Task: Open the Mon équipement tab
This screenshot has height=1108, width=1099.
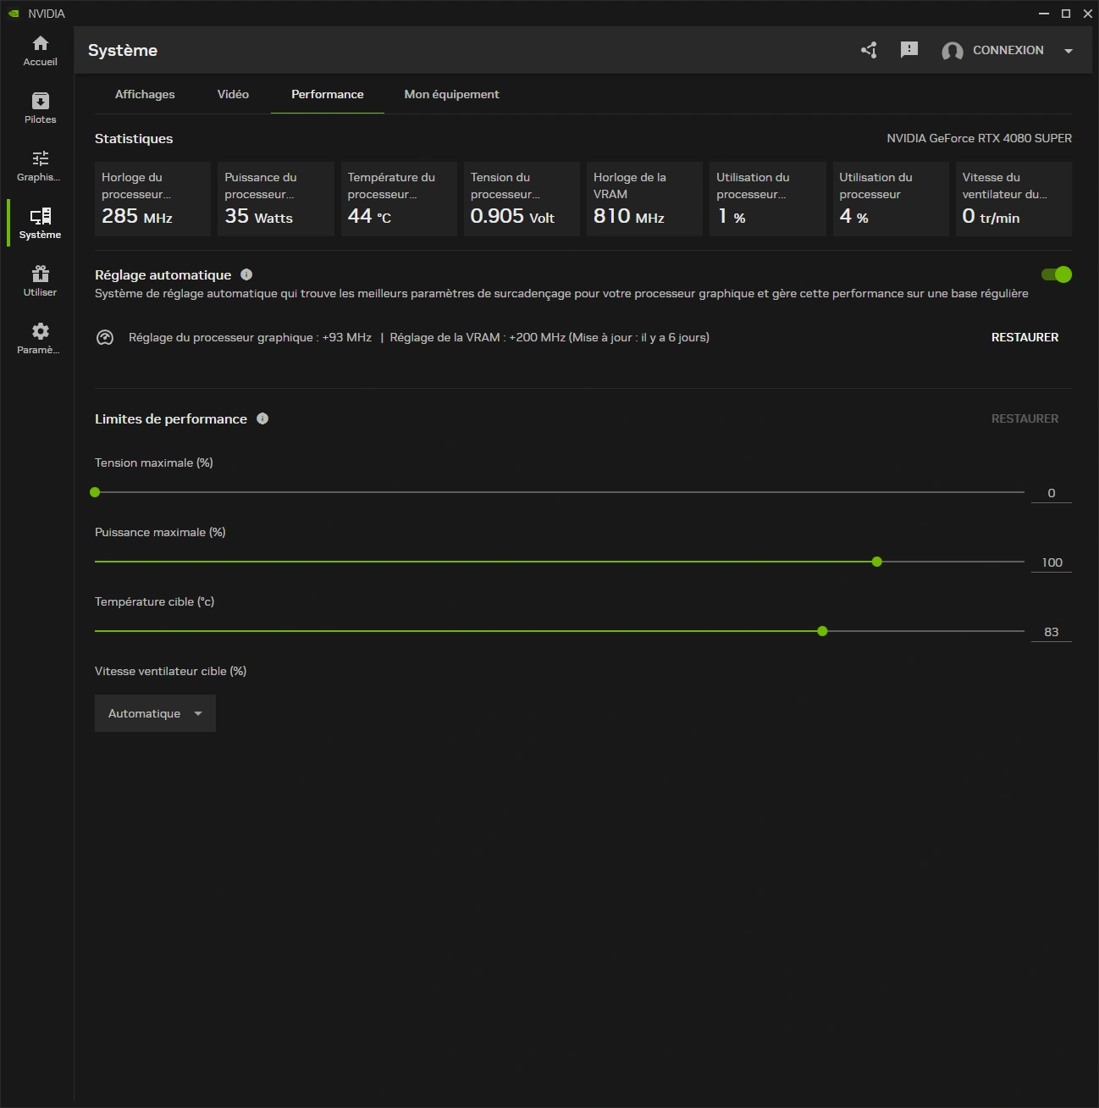Action: pos(451,94)
